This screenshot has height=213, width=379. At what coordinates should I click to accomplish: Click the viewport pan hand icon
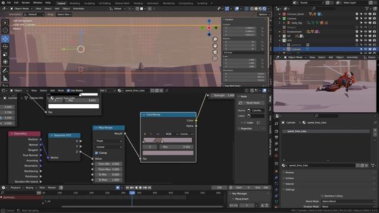(215, 46)
